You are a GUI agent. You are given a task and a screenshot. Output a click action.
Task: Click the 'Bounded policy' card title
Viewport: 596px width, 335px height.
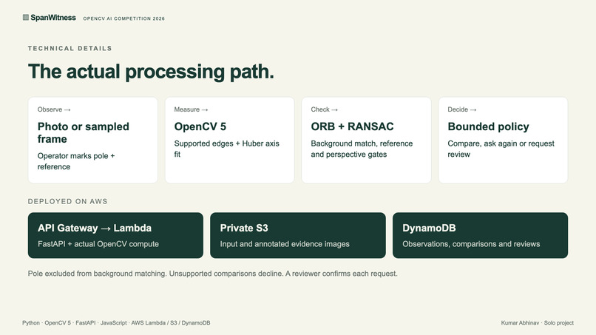point(489,126)
